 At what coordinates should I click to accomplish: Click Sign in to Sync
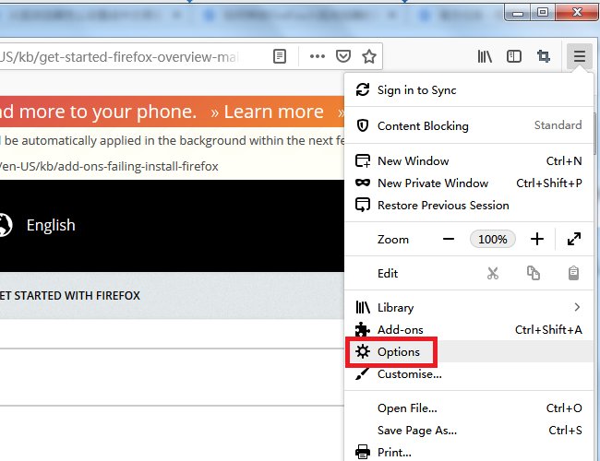416,89
